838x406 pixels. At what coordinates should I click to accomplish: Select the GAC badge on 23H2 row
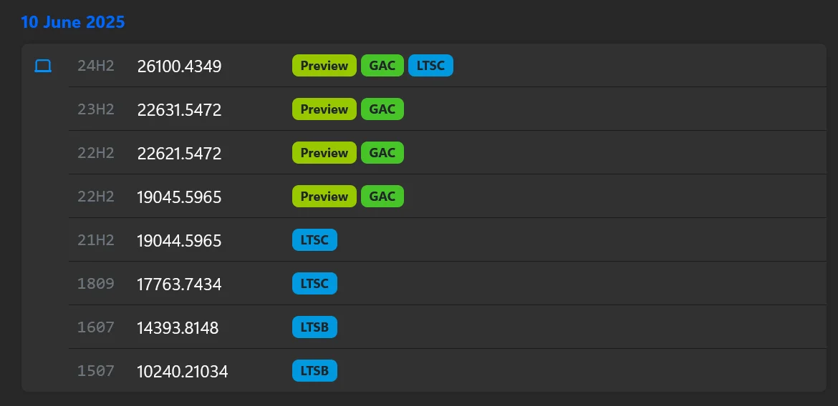coord(382,109)
